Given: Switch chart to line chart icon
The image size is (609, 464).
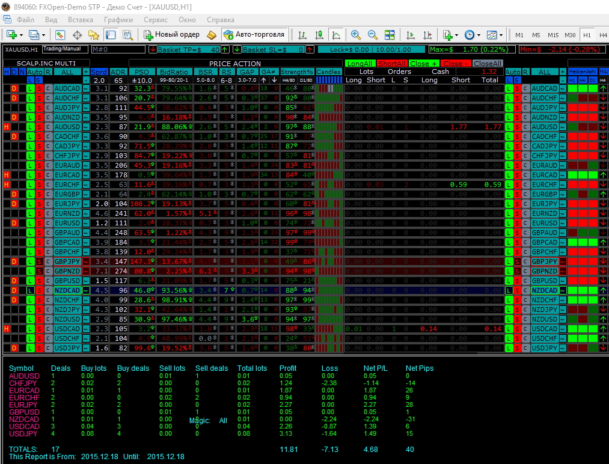Looking at the screenshot, I should click(336, 35).
